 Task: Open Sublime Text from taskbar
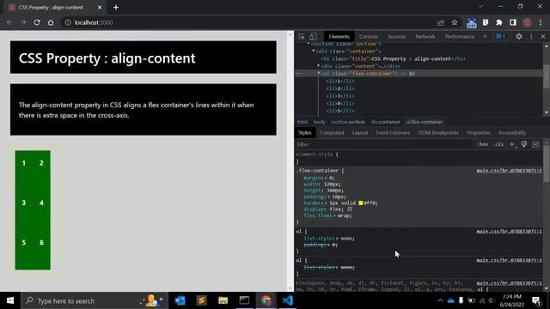point(201,300)
